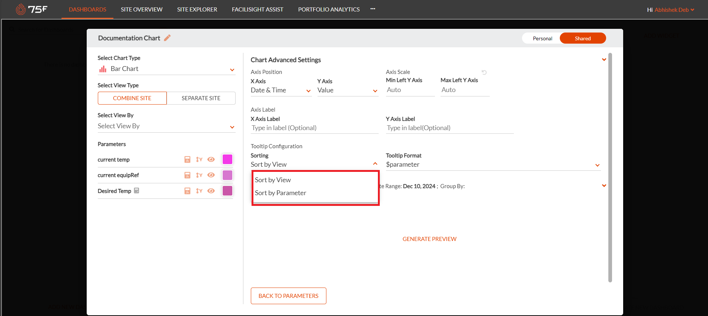The width and height of the screenshot is (708, 316).
Task: Go to the FACILISIGHT ASSIST tab
Action: pyautogui.click(x=257, y=10)
